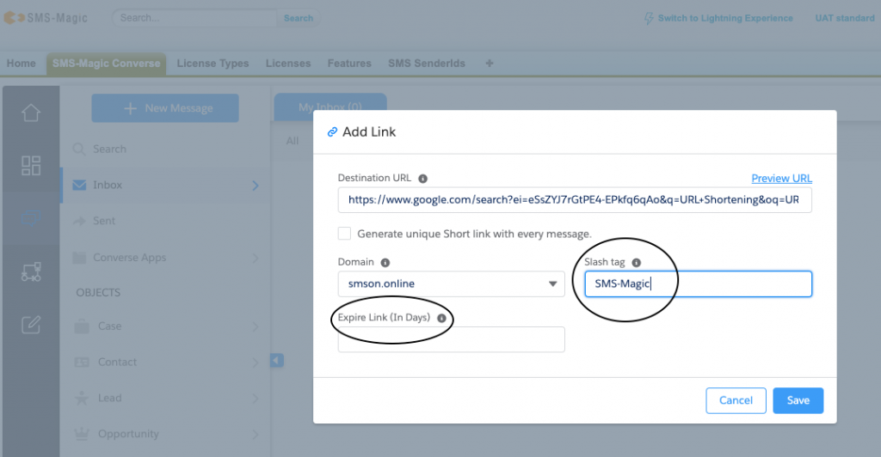Expand the Lead chevron
This screenshot has height=457, width=881.
[256, 398]
